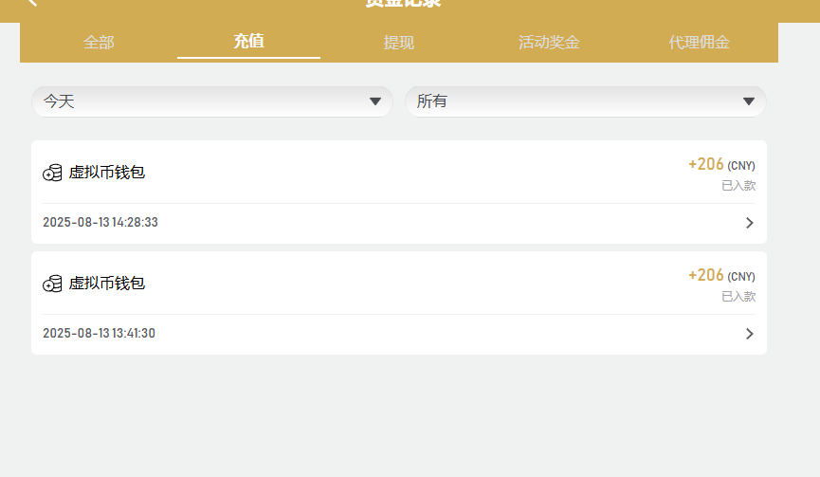This screenshot has width=820, height=477.
Task: Click 虚拟币钱包 label in the 13:41:30 record
Action: pos(107,284)
